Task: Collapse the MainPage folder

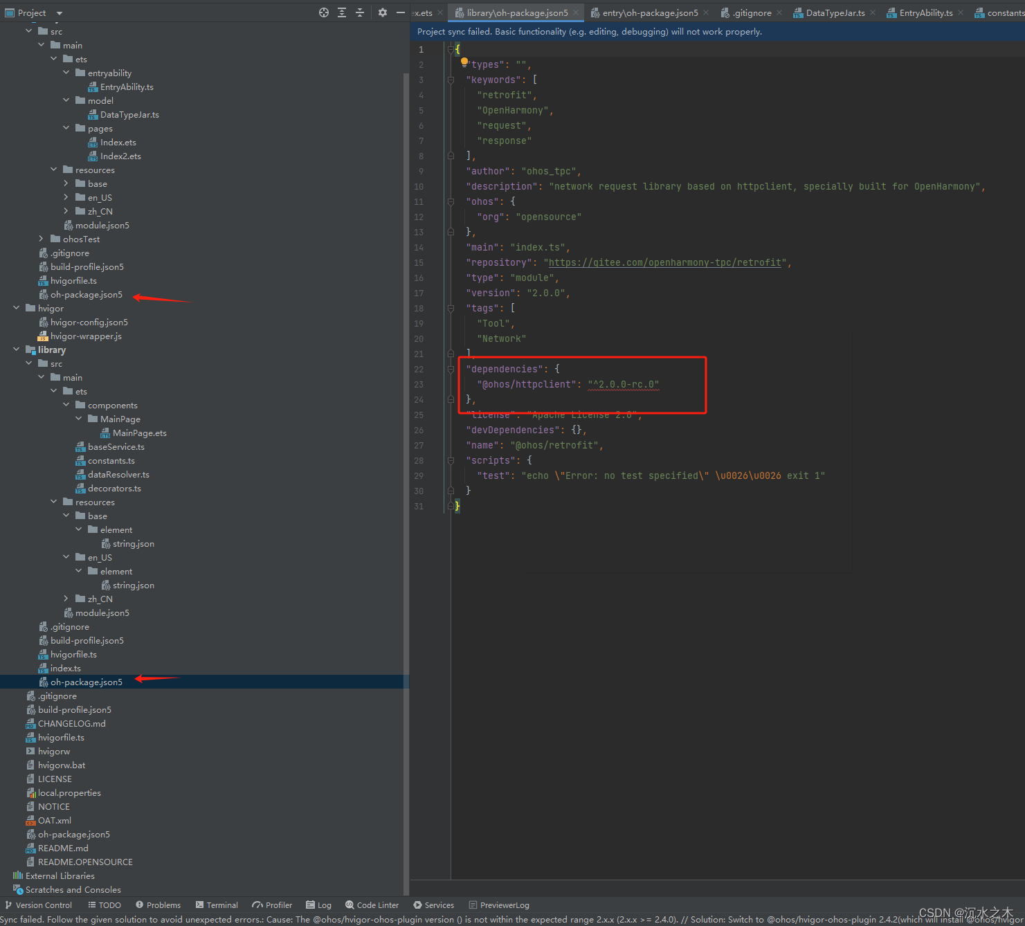Action: pos(79,419)
